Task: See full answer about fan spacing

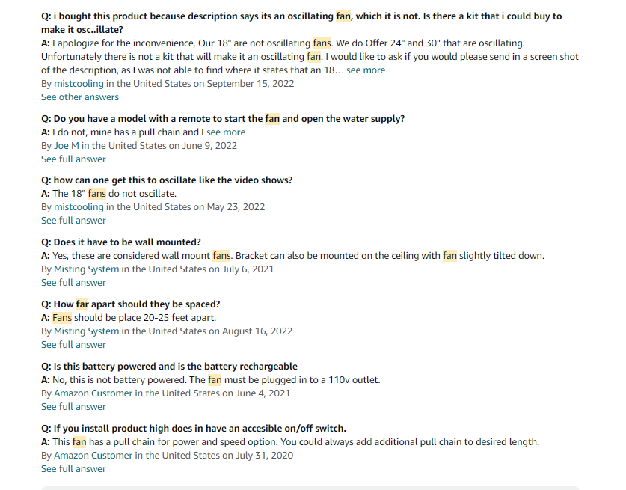Action: point(73,345)
